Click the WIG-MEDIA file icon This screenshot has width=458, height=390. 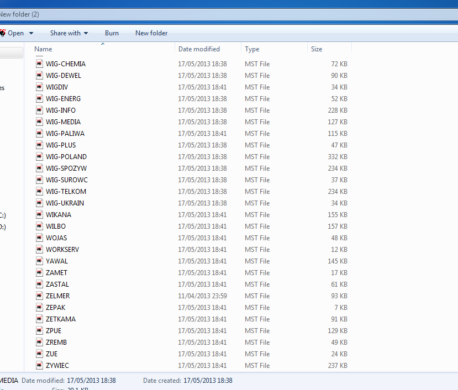coord(39,122)
